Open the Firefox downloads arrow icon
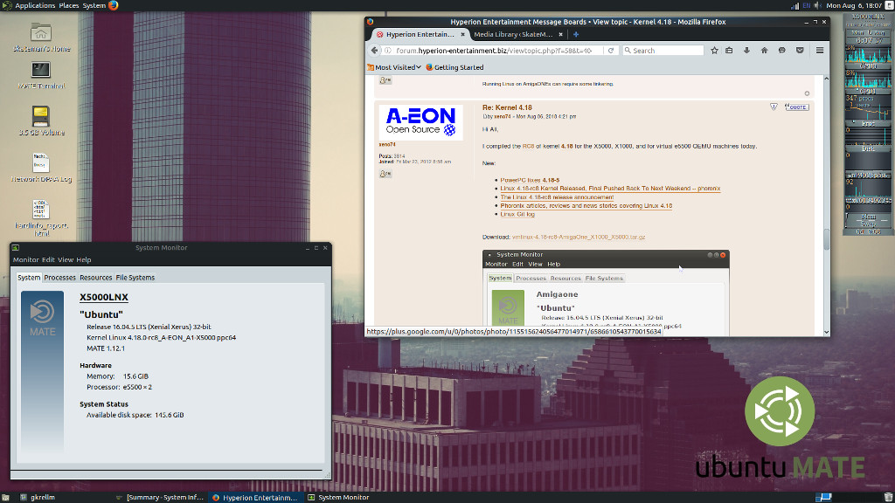895x503 pixels. tap(746, 50)
